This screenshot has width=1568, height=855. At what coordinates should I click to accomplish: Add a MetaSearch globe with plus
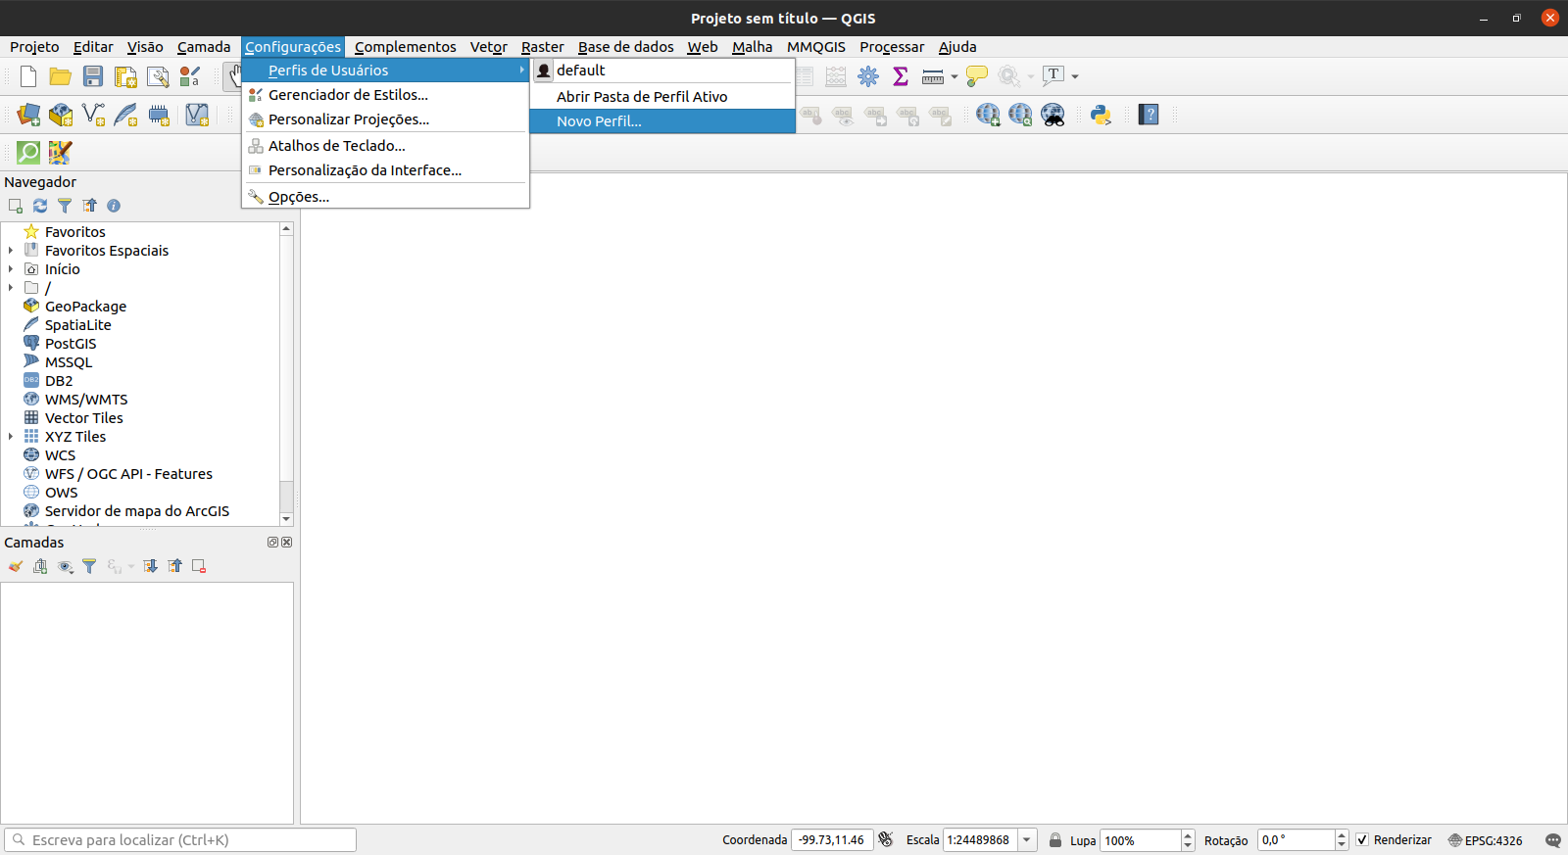point(988,115)
